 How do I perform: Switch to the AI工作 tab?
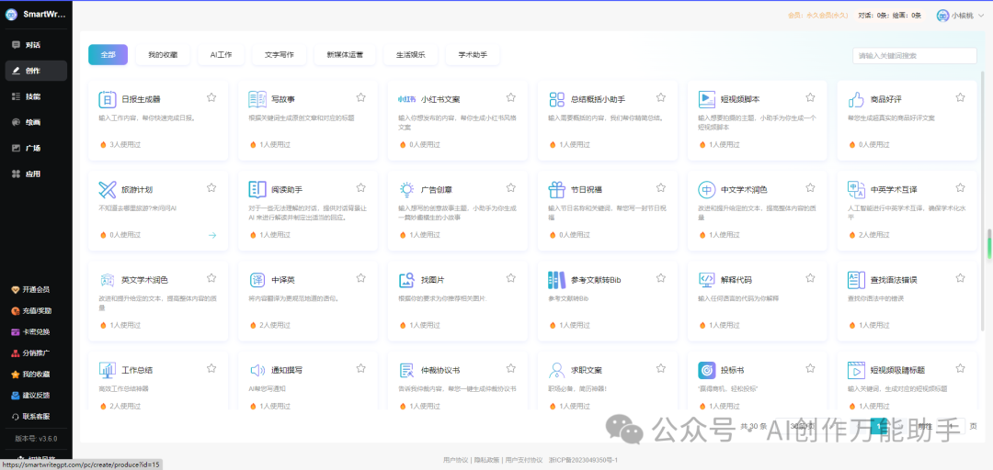click(x=221, y=55)
